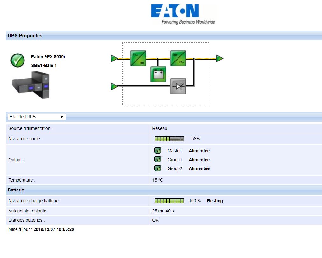
Task: Open the Etat de l'UPS dropdown
Action: point(37,117)
